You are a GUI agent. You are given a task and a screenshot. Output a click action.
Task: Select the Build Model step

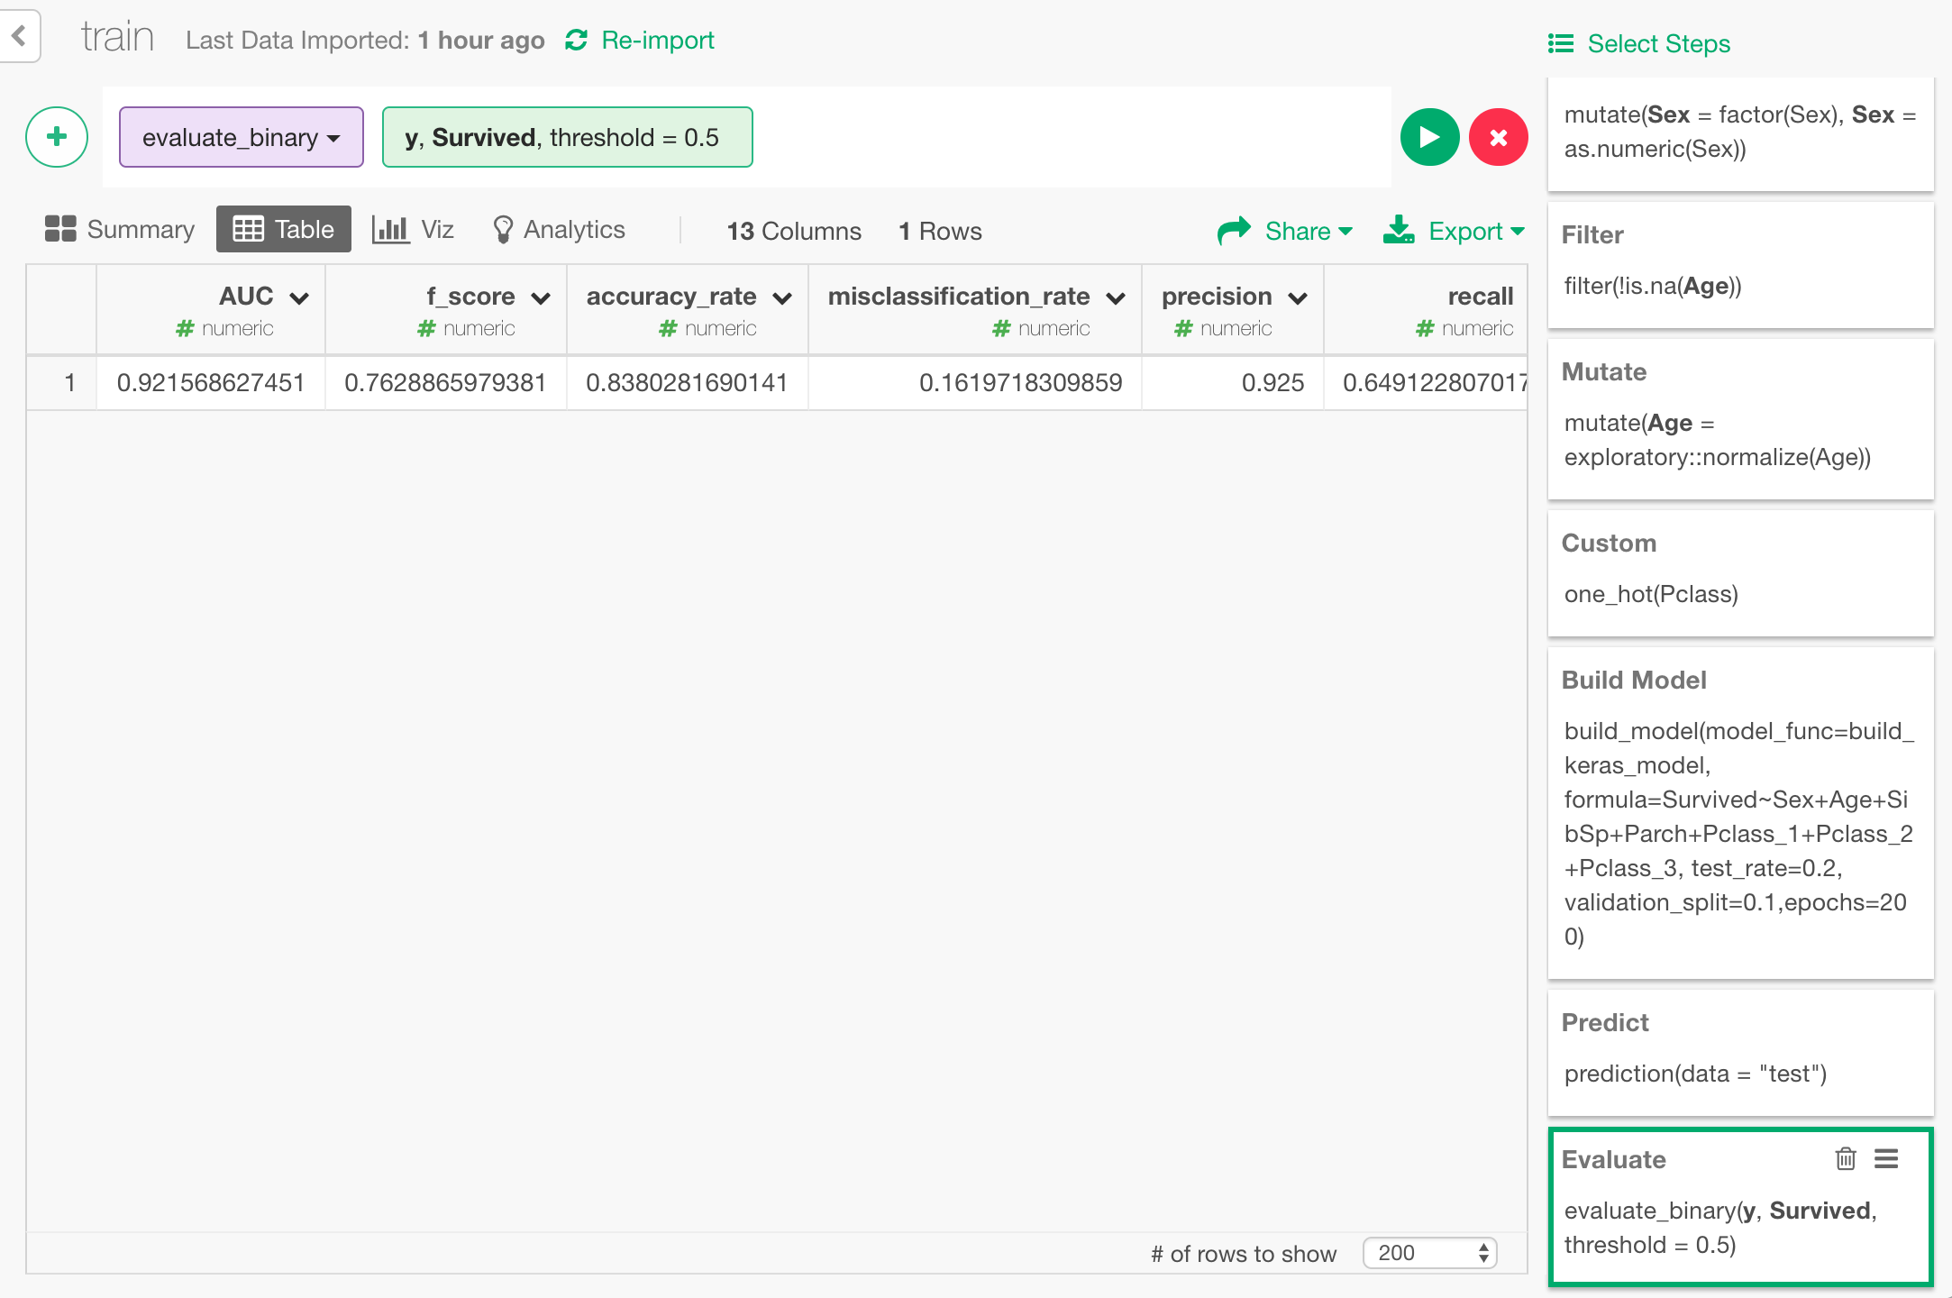tap(1739, 811)
